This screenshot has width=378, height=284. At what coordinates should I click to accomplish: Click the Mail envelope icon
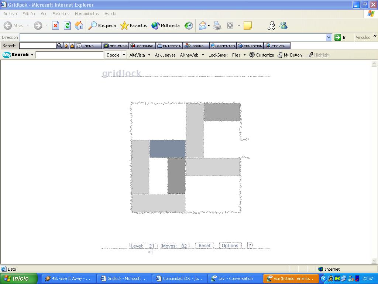point(203,26)
